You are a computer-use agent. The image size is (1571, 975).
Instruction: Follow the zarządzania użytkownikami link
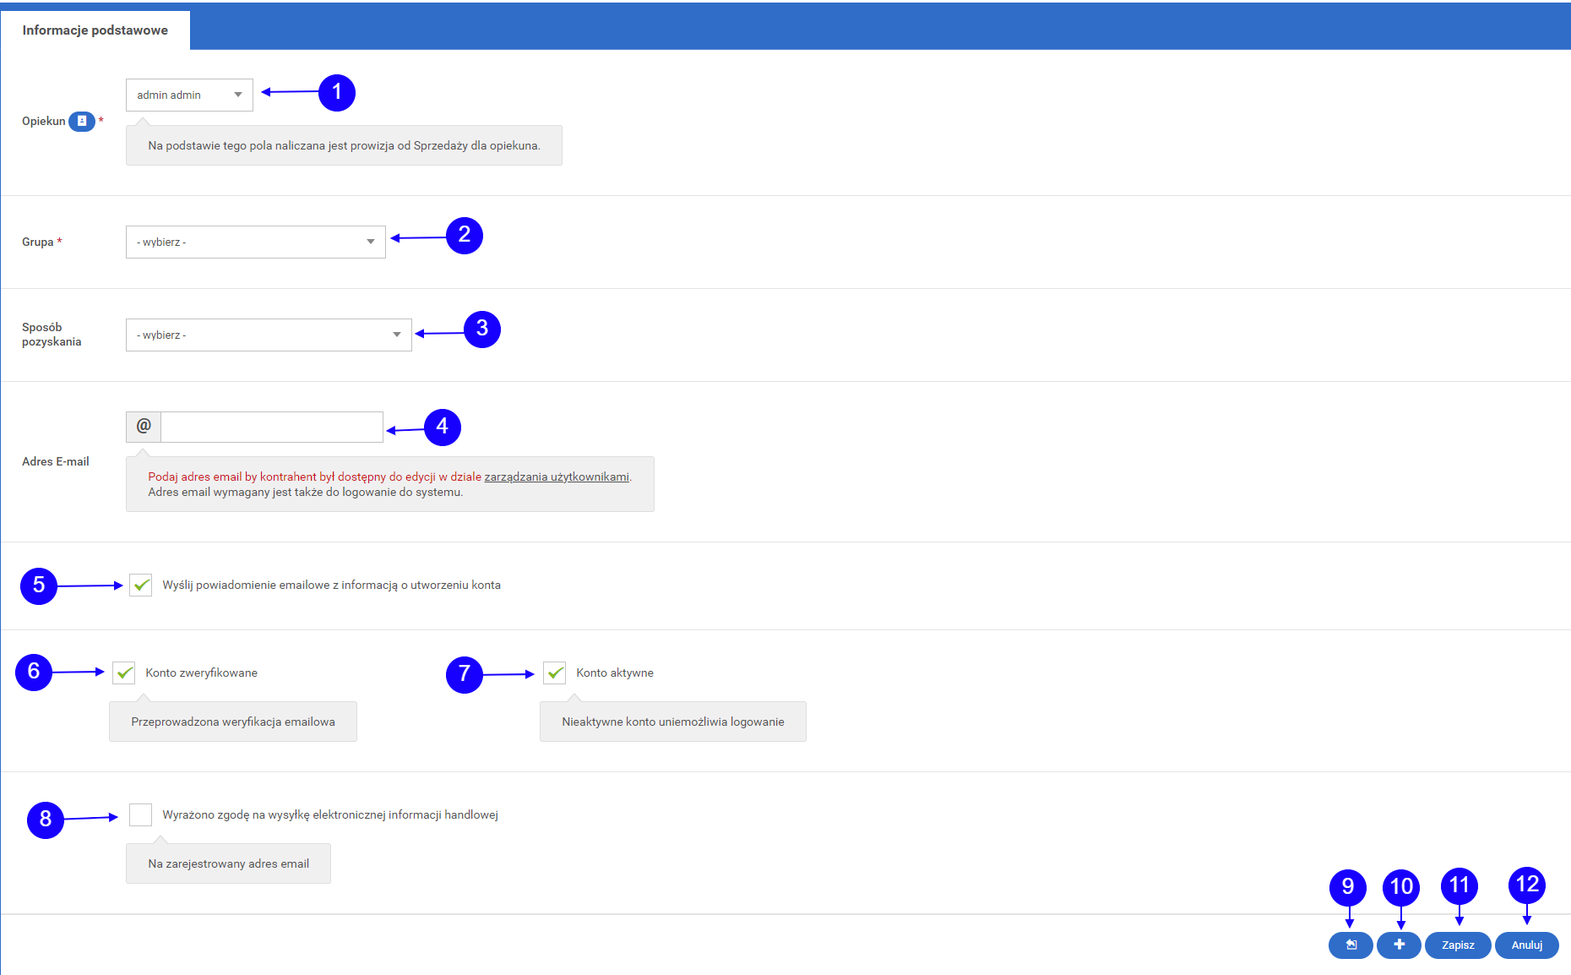tap(556, 477)
